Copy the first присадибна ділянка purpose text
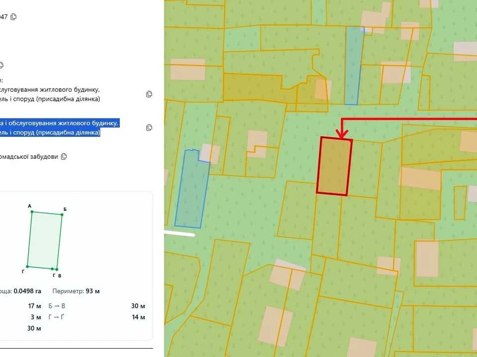 tap(149, 94)
